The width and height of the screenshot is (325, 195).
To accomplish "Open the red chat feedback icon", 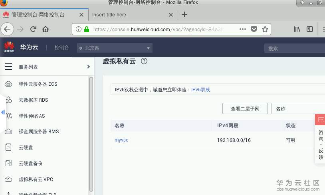I will (321, 120).
